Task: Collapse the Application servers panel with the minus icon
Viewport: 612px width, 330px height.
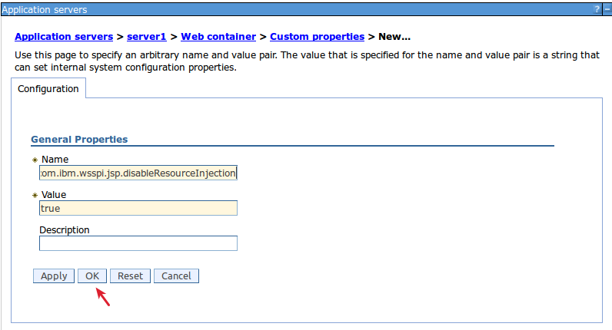Action: point(606,10)
